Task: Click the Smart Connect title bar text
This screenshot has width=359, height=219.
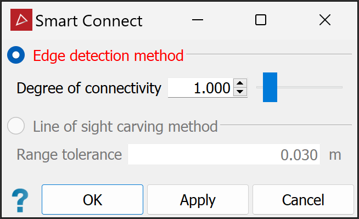Action: [89, 21]
